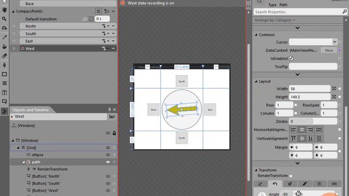Screen dimensions: 349x196
Task: Select the TextBlock tool
Action: (4, 93)
